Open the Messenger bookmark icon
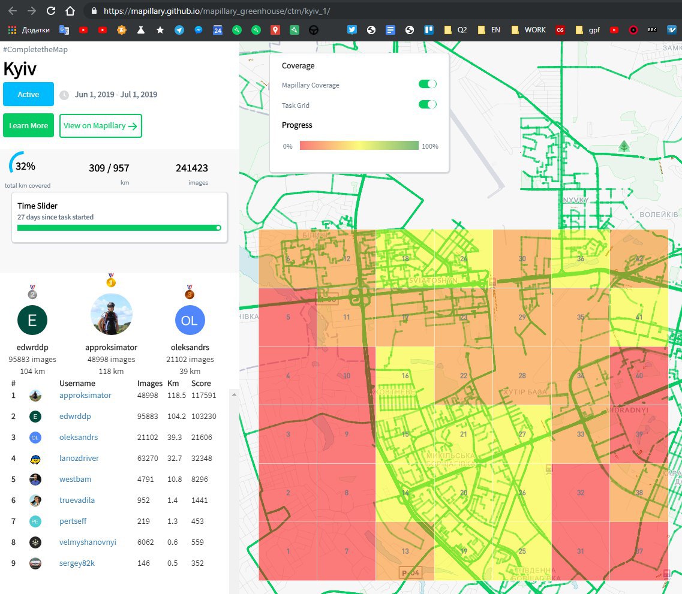This screenshot has height=594, width=682. coord(199,30)
